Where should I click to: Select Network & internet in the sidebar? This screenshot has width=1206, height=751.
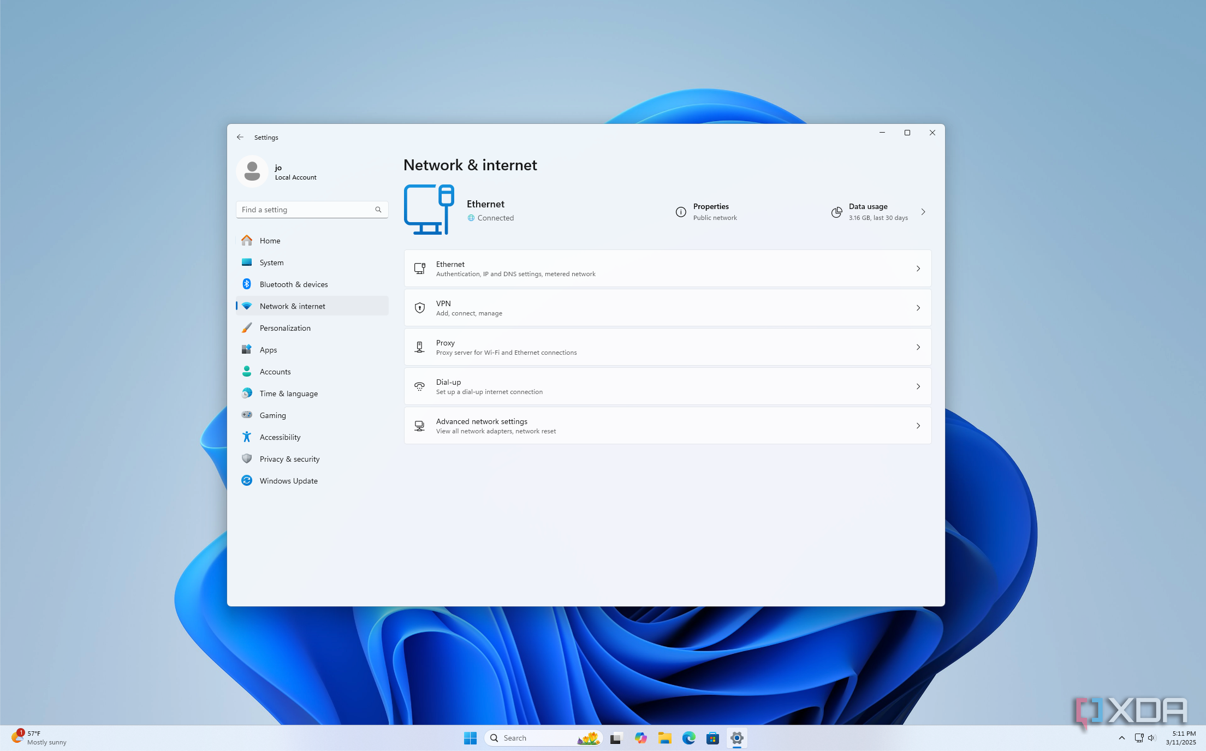point(312,306)
